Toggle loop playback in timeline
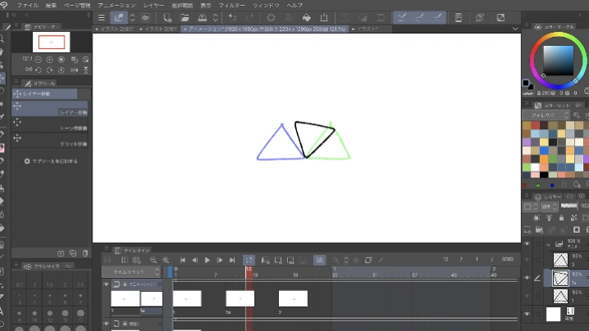Viewport: 589px width, 331px height. (x=249, y=260)
